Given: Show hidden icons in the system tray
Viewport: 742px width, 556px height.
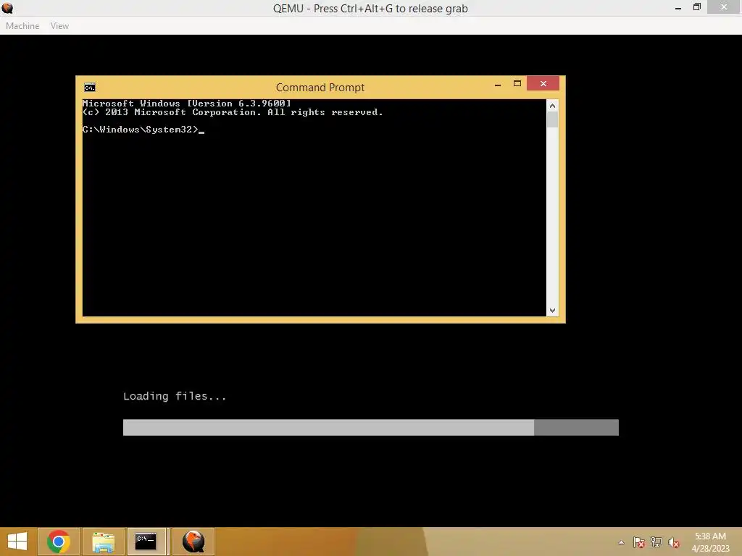Looking at the screenshot, I should [621, 542].
